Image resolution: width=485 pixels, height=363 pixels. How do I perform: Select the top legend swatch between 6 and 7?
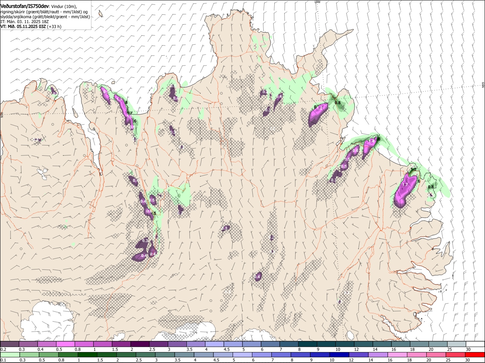click(270, 344)
